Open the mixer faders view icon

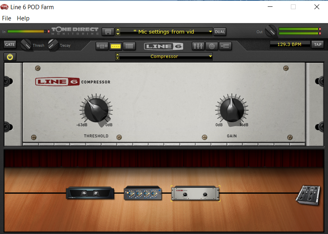coord(198,46)
